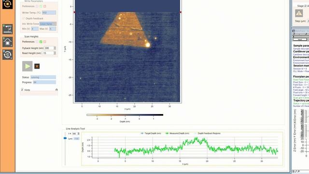Click the Depth color scale bar

point(125,115)
